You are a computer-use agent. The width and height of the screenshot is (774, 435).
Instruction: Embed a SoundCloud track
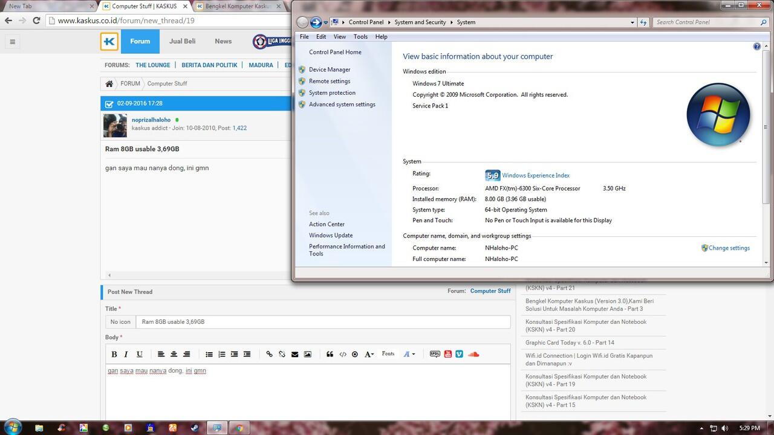click(473, 354)
